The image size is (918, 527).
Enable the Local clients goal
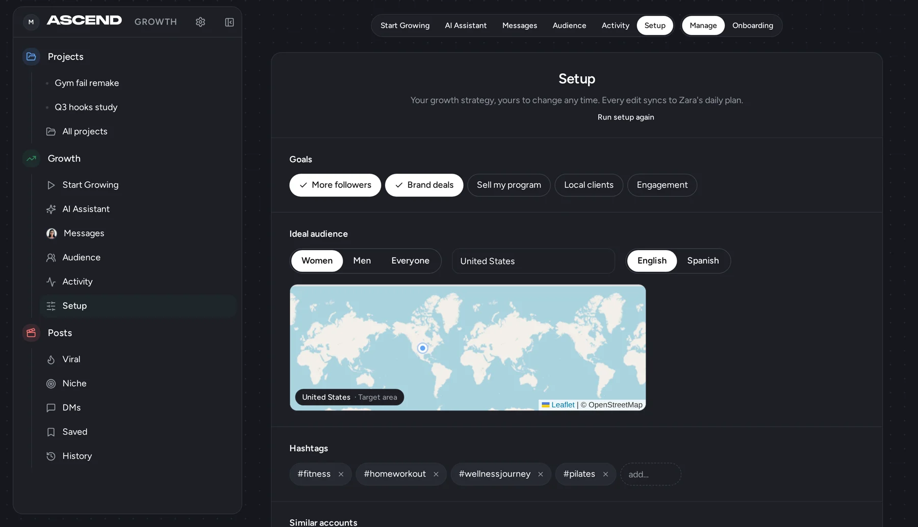point(589,185)
